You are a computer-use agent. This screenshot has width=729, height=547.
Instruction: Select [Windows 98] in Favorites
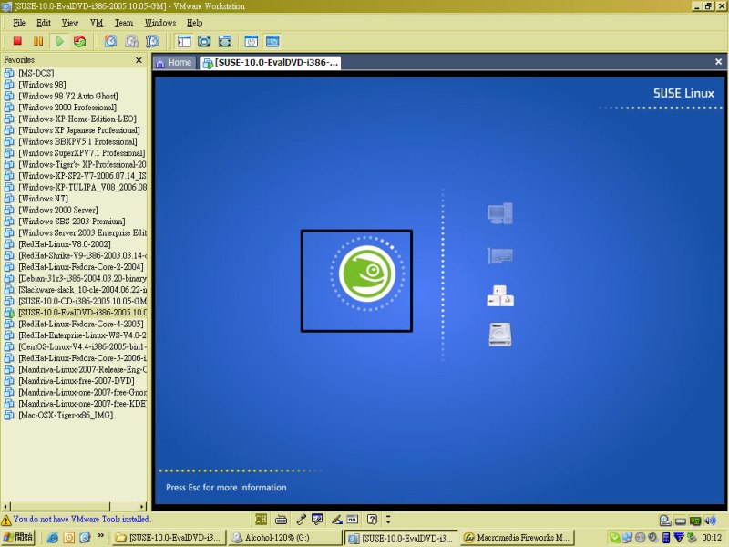click(x=42, y=85)
